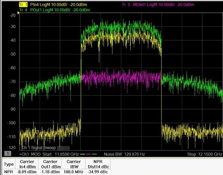Select the NPR row type cell

tap(9, 172)
